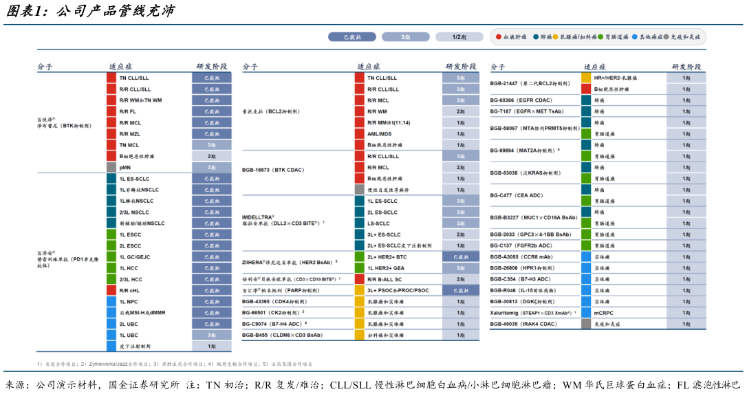Click the TN MCL indication

tap(129, 145)
